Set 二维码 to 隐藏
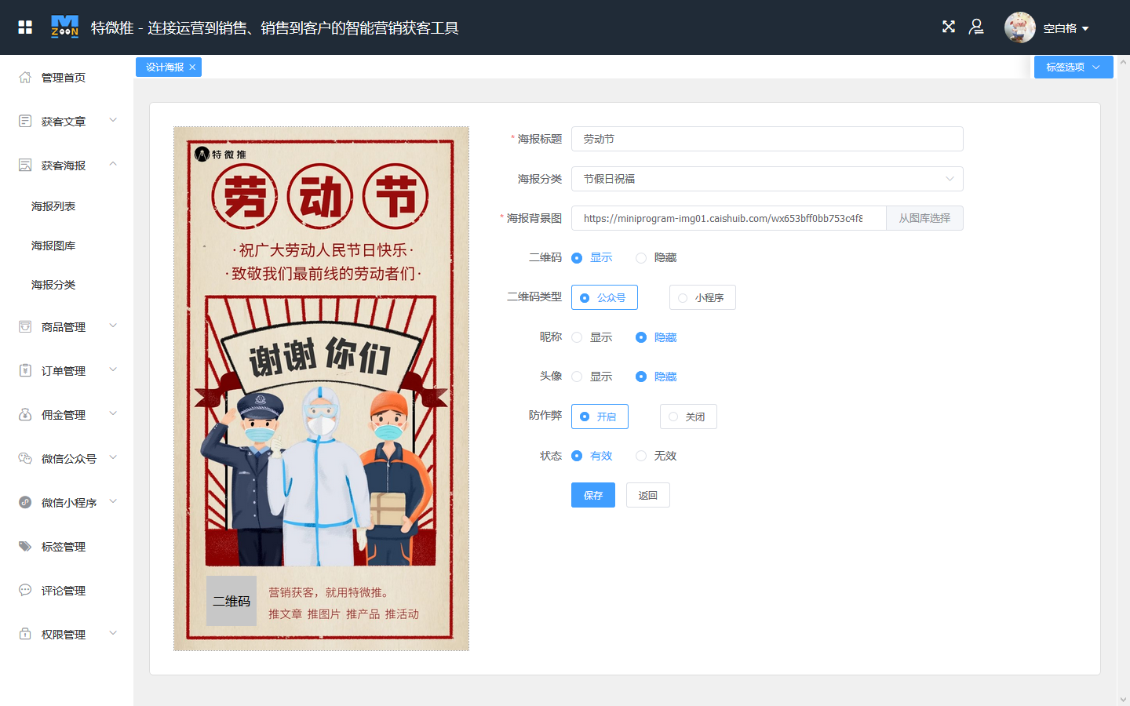Screen dimensions: 1130x706 (x=640, y=257)
